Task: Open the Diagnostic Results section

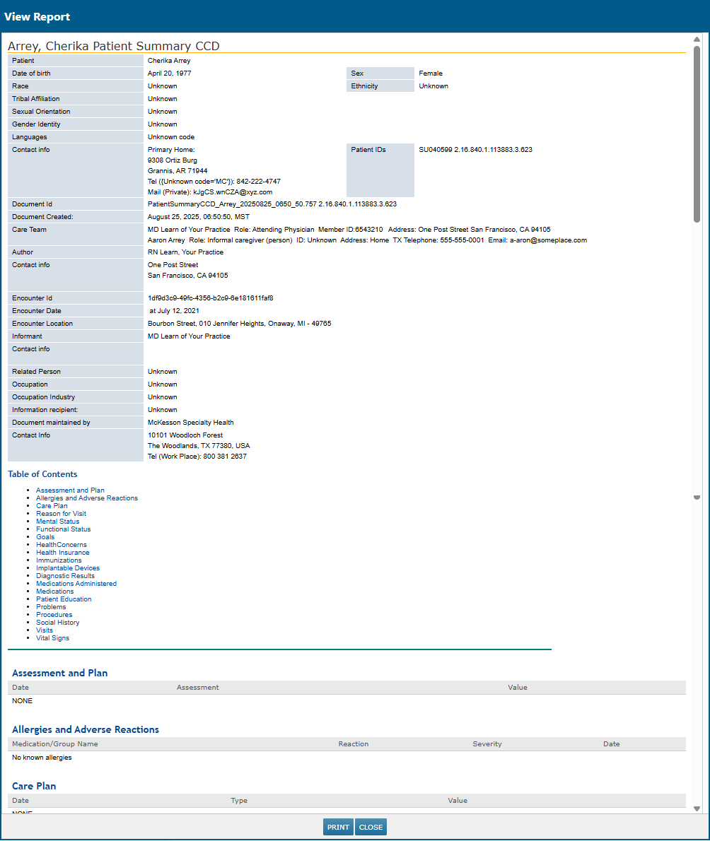Action: (x=65, y=575)
